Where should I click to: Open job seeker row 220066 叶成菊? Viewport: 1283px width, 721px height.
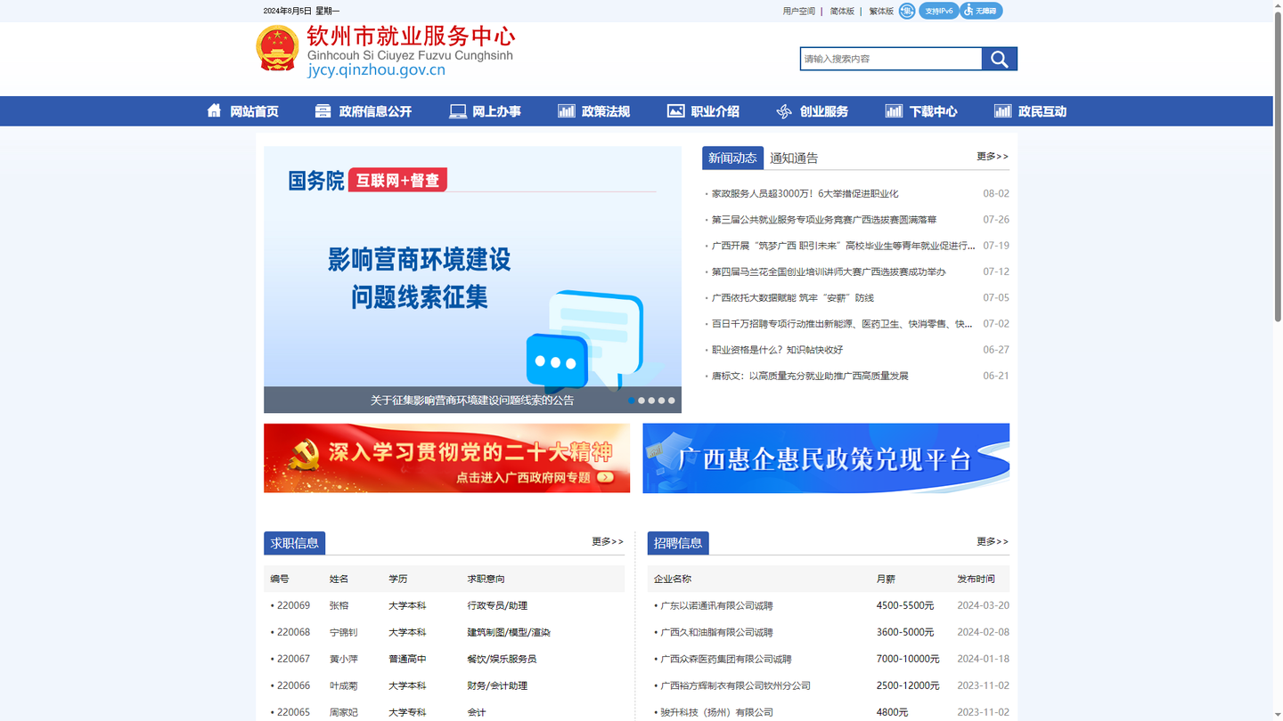[x=444, y=685]
